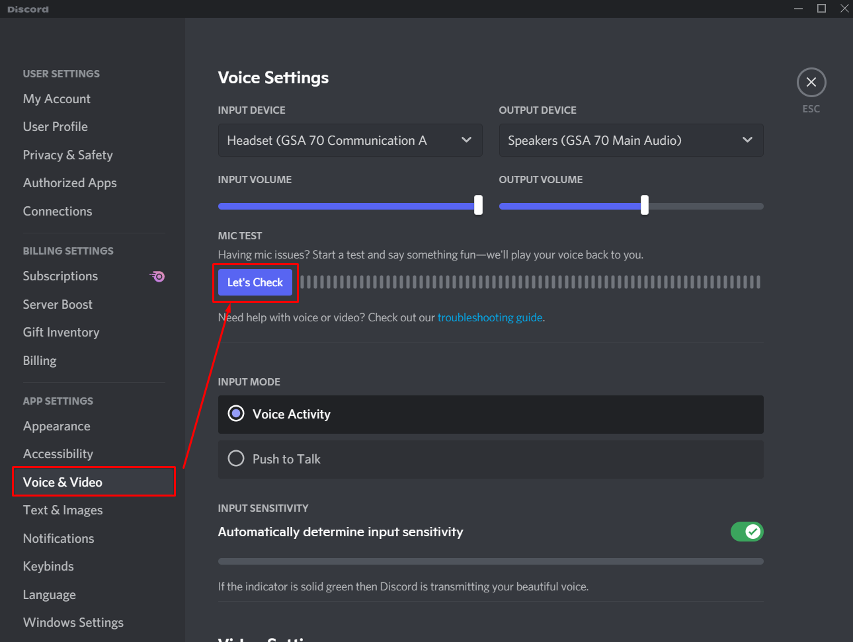
Task: Select Voice & Video in sidebar
Action: pos(94,482)
